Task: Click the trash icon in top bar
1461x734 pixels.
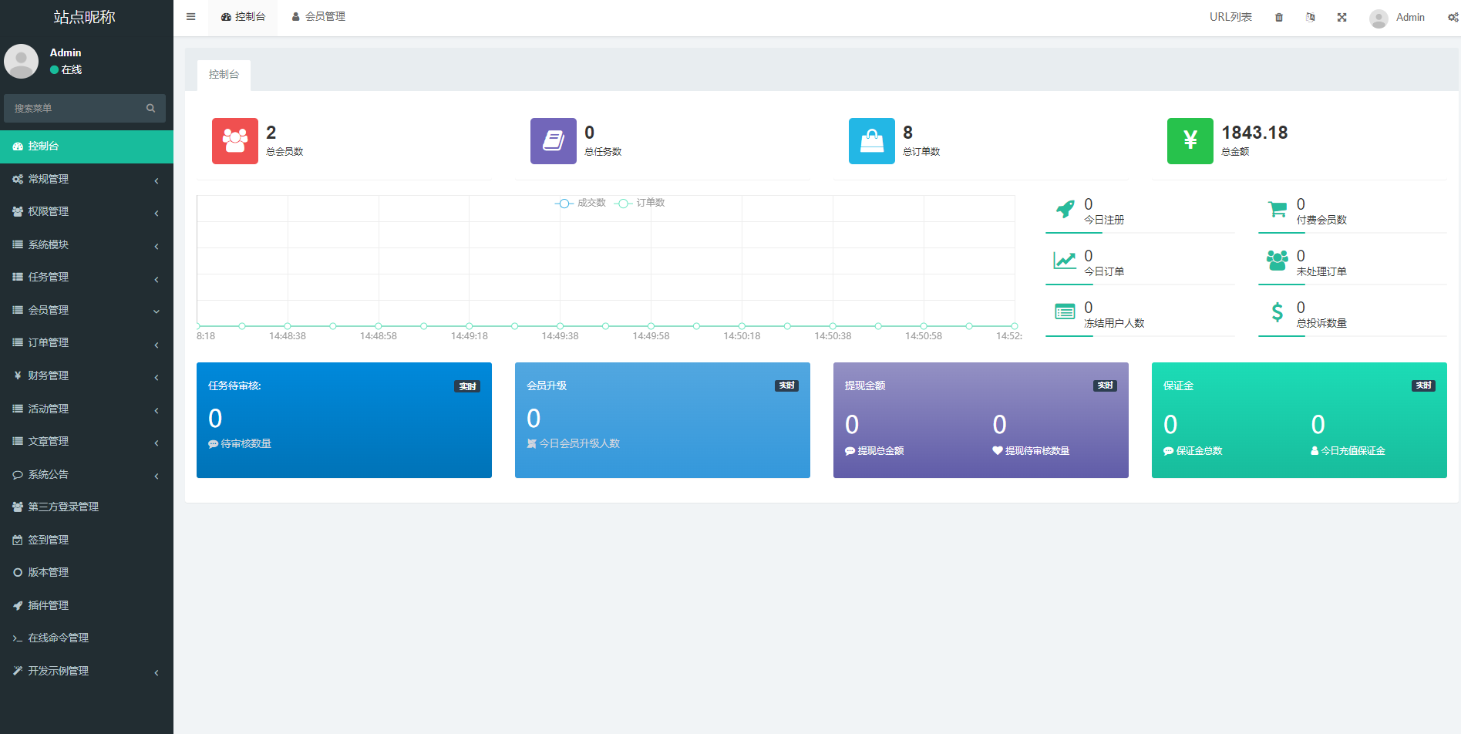Action: 1279,18
